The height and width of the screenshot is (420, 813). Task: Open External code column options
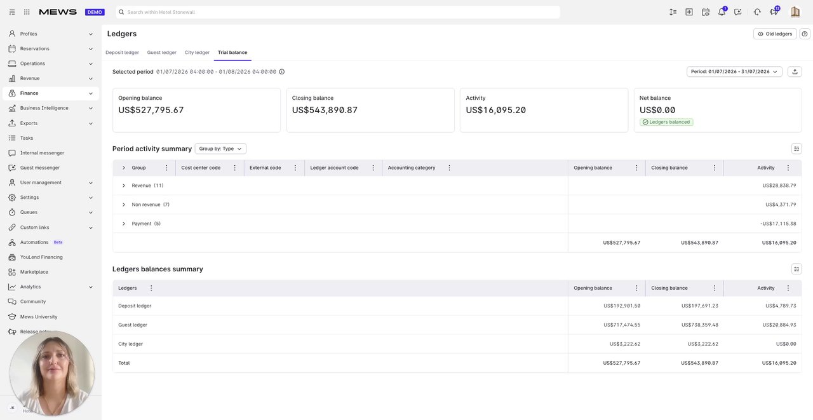[295, 168]
